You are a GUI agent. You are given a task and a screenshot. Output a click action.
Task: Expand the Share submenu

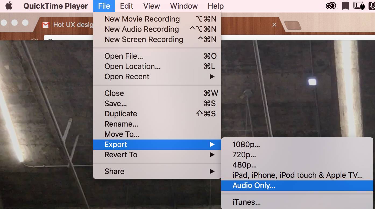tap(157, 171)
